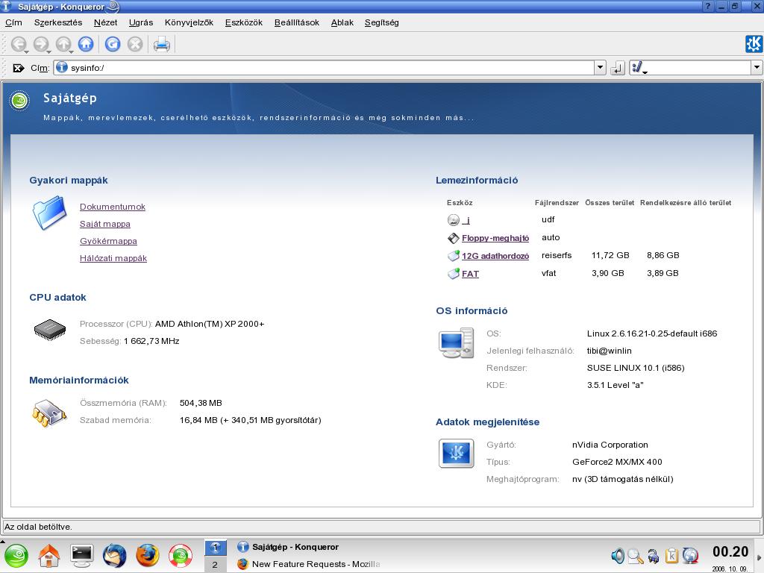
Task: Expand the address bar history dropdown
Action: point(600,68)
